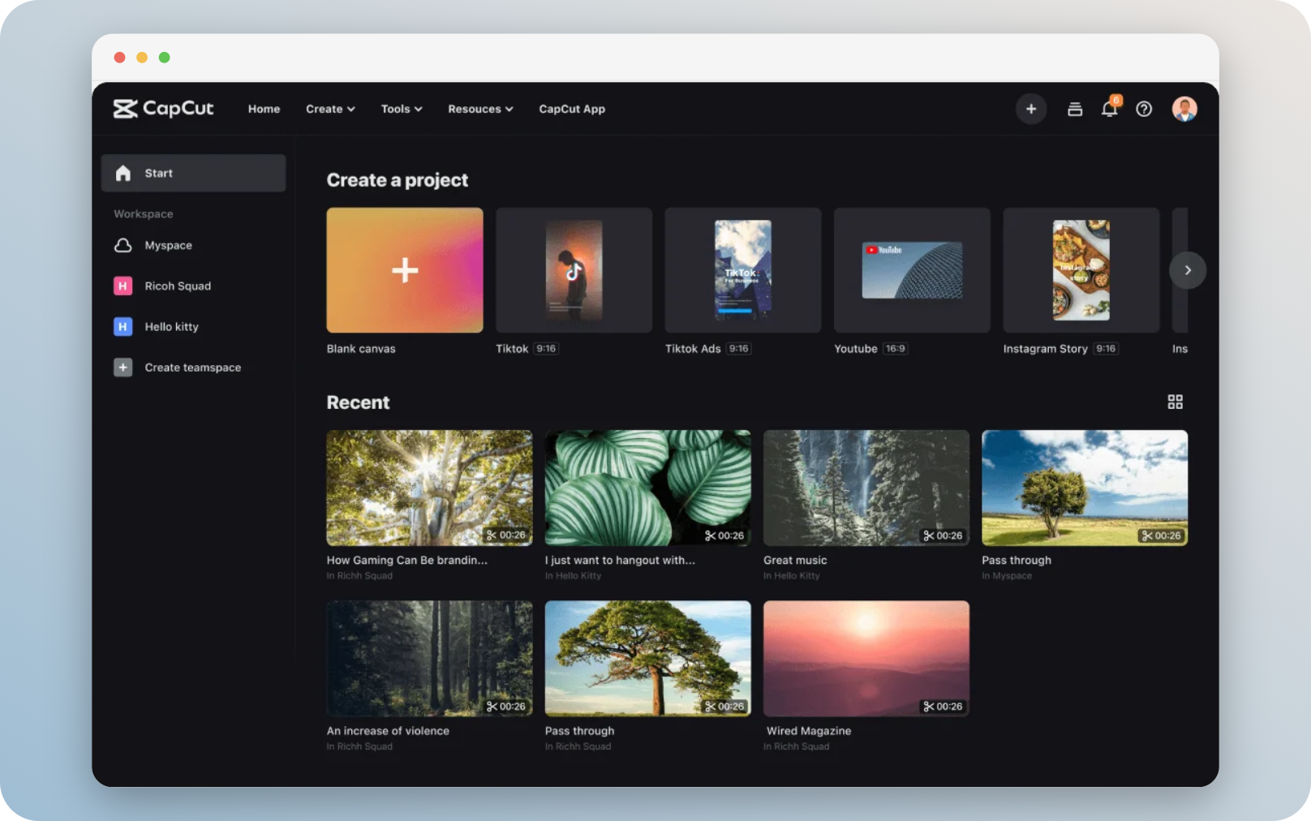Choose the Youtube 16:9 template
Image resolution: width=1311 pixels, height=821 pixels.
point(912,270)
